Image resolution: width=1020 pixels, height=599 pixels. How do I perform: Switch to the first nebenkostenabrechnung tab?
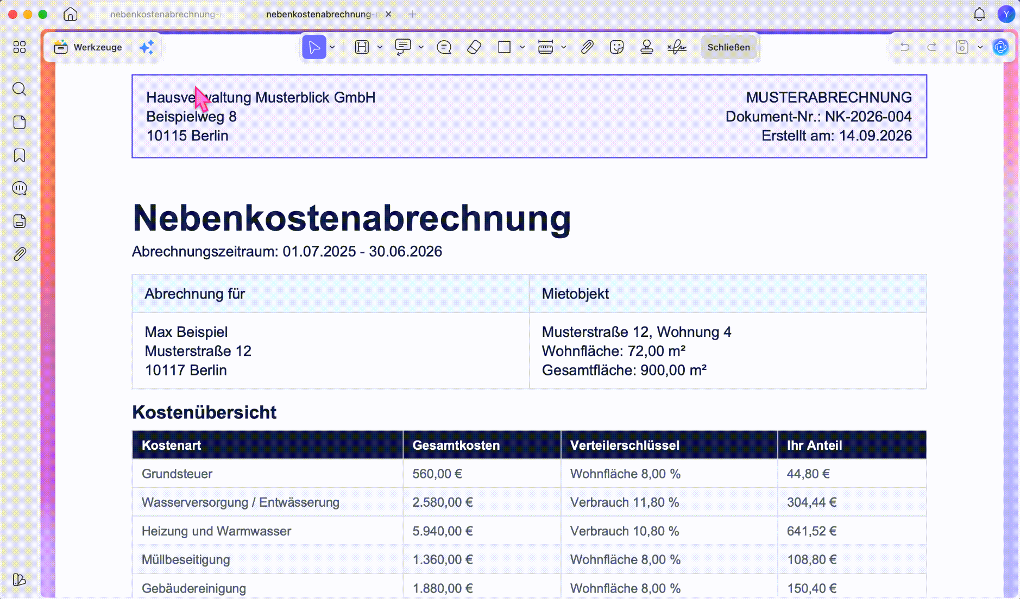click(x=166, y=14)
